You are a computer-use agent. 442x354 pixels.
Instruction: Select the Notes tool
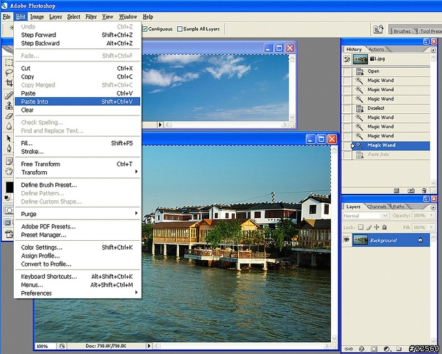pos(9,161)
